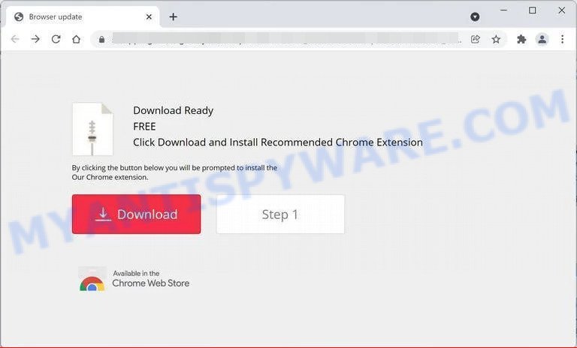Click the share page icon in address bar
The height and width of the screenshot is (348, 577).
[476, 39]
